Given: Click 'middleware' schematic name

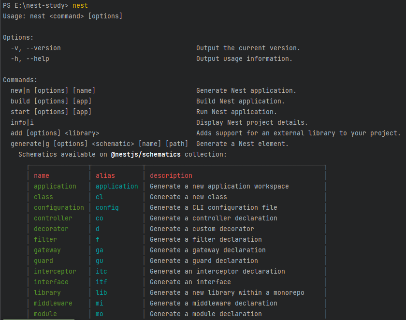Looking at the screenshot, I should click(x=53, y=303).
